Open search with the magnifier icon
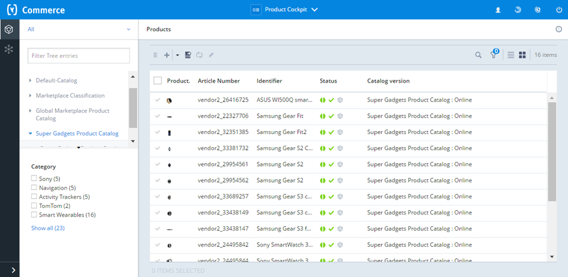The image size is (568, 277). click(479, 55)
